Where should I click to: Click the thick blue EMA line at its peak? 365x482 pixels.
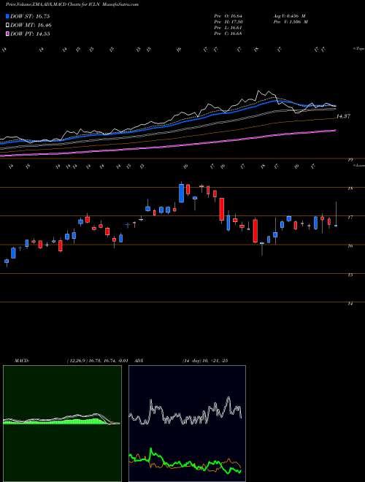(277, 101)
